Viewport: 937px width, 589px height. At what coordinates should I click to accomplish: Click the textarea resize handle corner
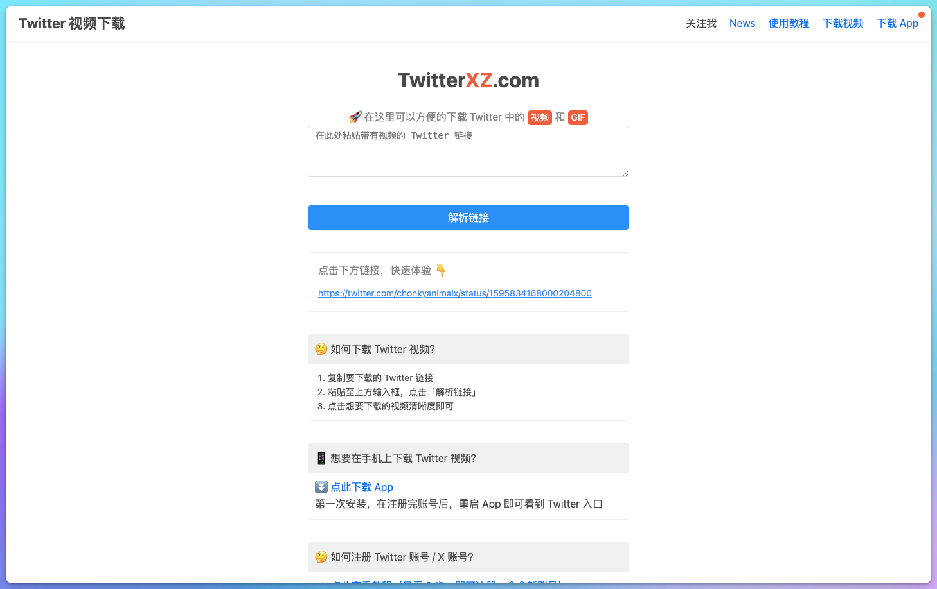pyautogui.click(x=625, y=173)
